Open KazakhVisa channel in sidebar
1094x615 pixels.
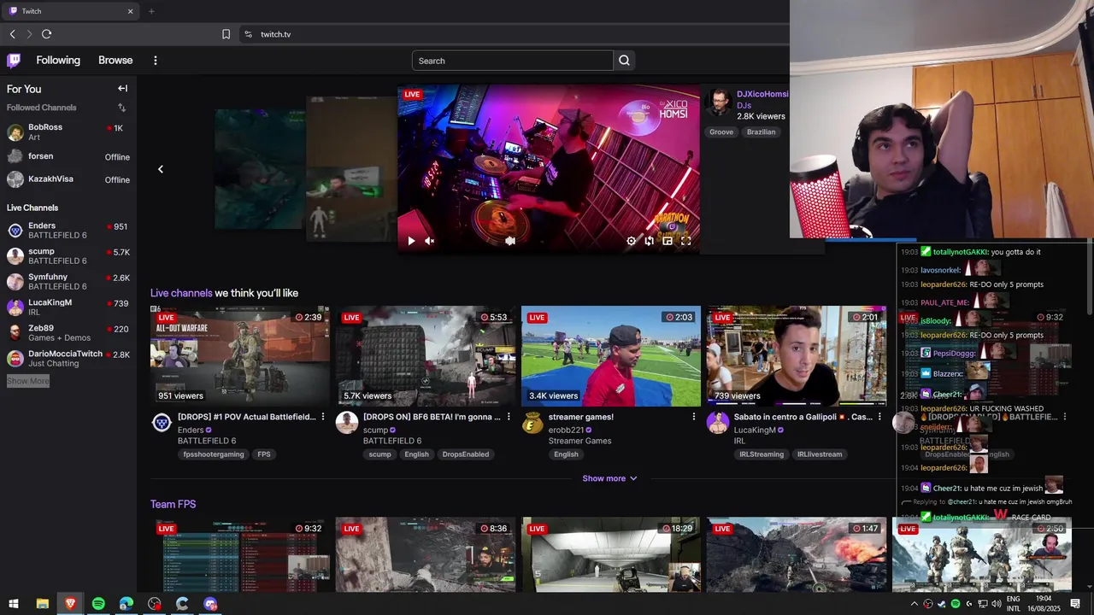[x=67, y=179]
